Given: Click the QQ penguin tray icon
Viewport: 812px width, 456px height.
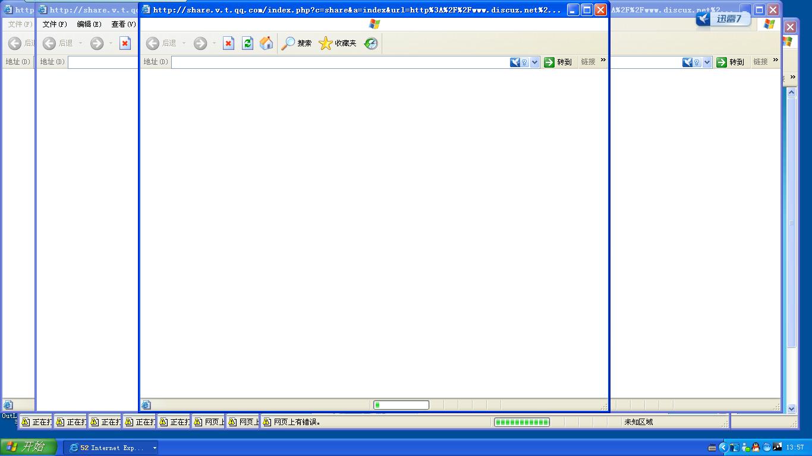Looking at the screenshot, I should pyautogui.click(x=756, y=447).
